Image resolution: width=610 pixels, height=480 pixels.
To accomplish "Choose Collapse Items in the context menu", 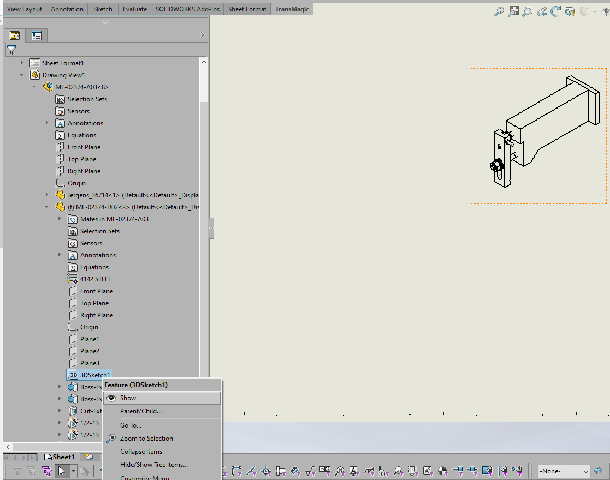I will click(x=162, y=452).
